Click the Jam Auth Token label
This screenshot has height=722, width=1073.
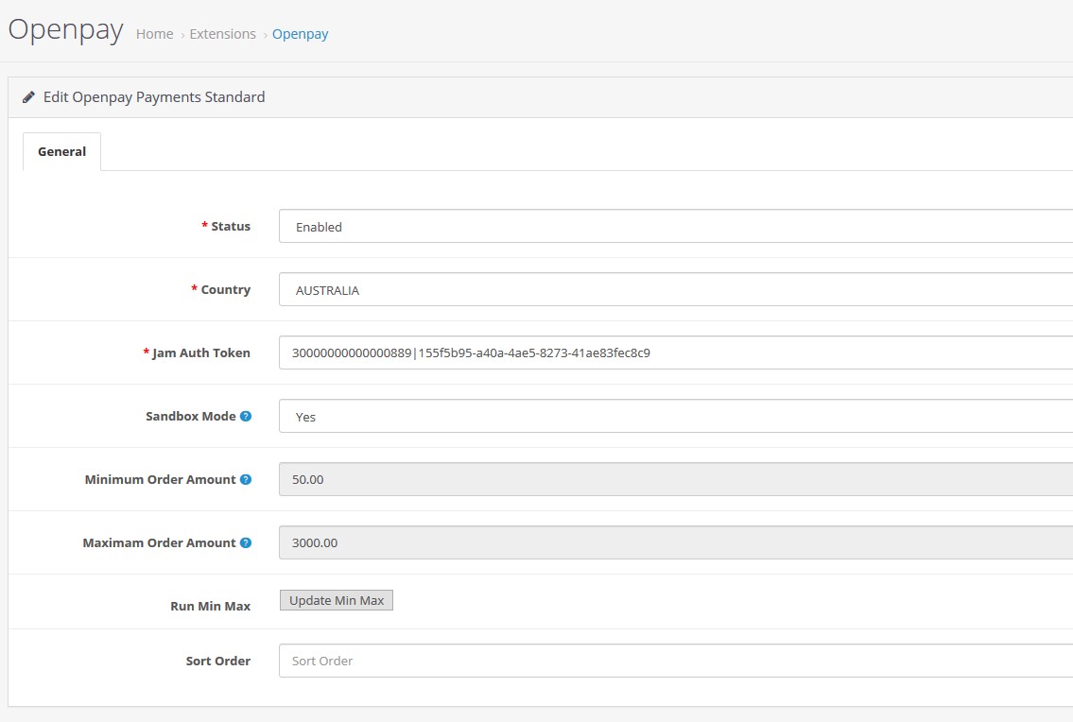200,352
